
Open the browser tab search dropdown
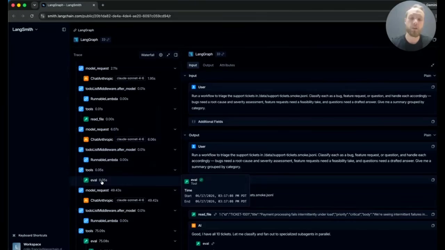click(x=34, y=5)
